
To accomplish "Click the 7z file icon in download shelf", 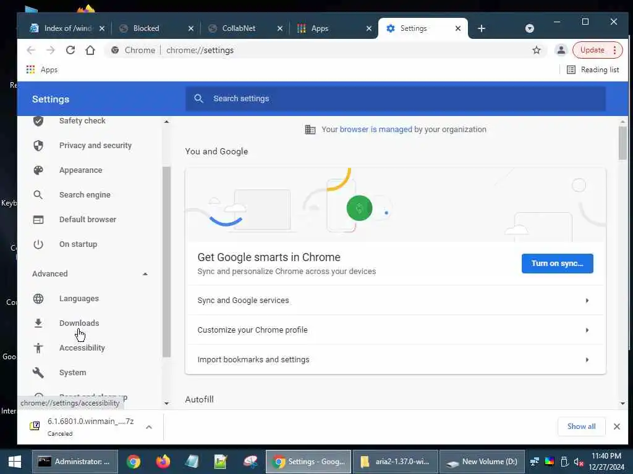I will pyautogui.click(x=35, y=426).
